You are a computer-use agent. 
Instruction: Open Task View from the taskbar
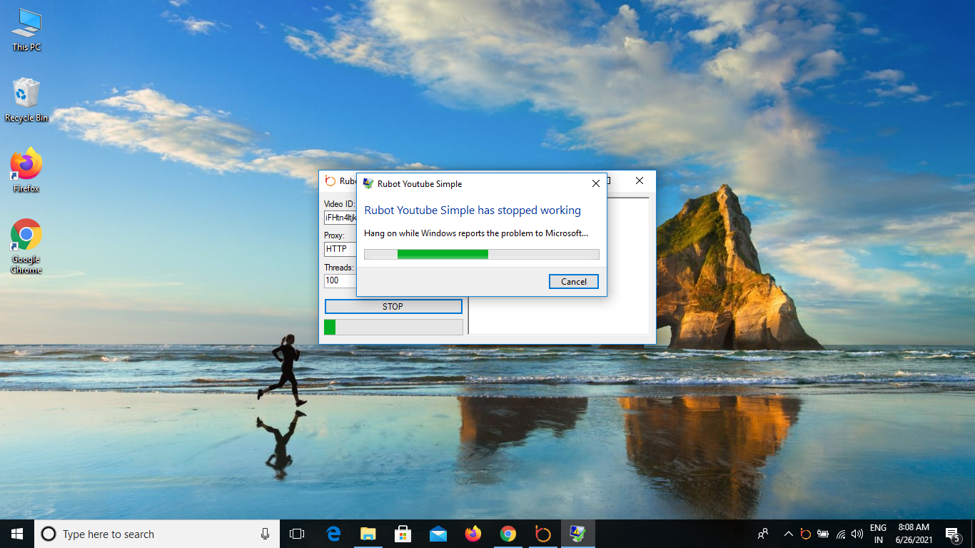click(297, 534)
